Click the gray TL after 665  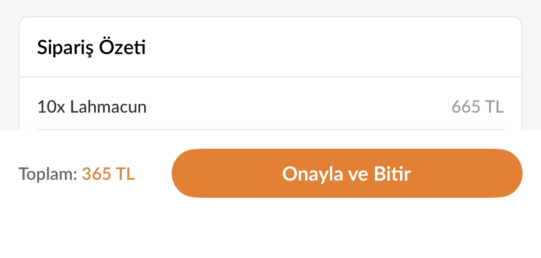coord(494,107)
